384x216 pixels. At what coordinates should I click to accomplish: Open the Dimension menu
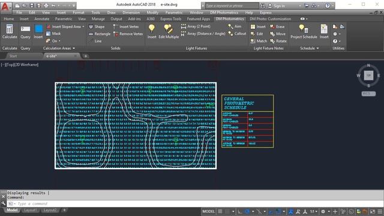tap(131, 13)
